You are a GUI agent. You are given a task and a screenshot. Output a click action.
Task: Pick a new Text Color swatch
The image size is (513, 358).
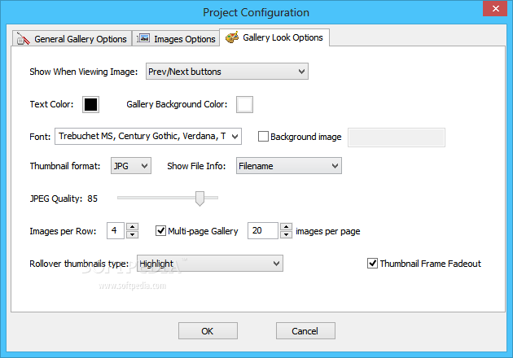coord(90,104)
